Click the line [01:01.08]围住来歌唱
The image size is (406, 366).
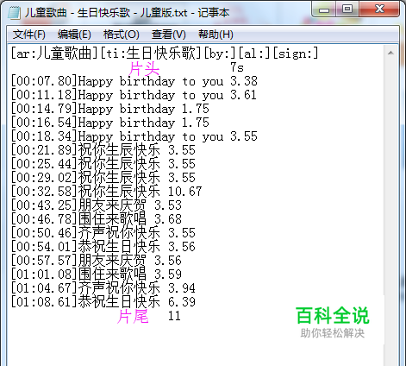[x=97, y=274]
